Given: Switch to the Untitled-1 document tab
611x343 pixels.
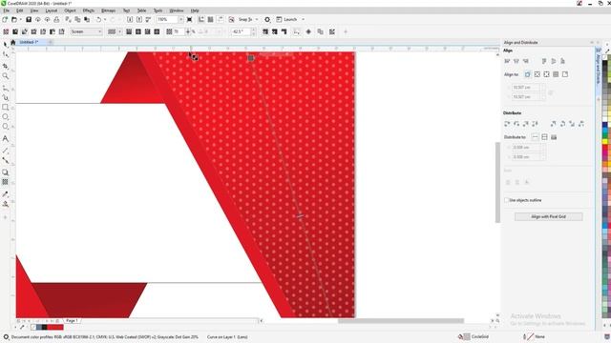Looking at the screenshot, I should coord(29,42).
